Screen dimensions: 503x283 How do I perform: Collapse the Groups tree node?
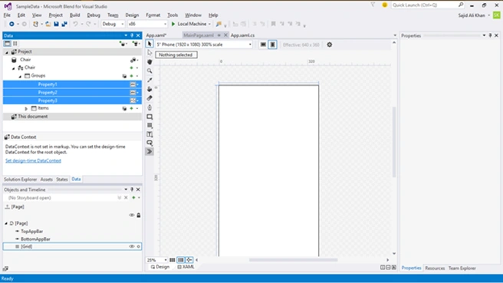(x=20, y=77)
